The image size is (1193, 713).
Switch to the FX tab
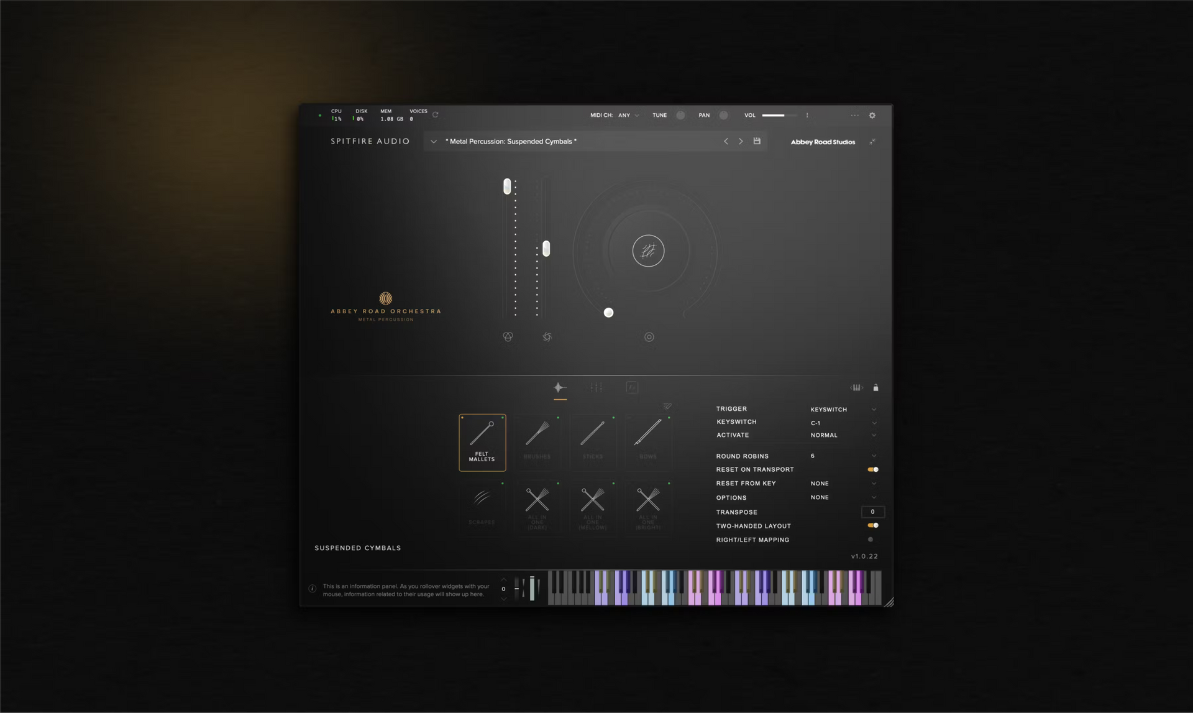click(632, 387)
